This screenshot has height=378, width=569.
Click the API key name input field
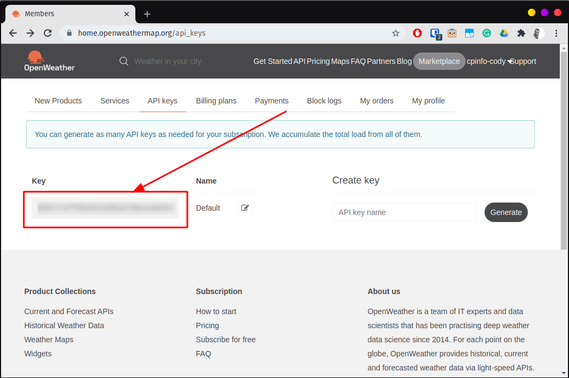click(x=404, y=212)
